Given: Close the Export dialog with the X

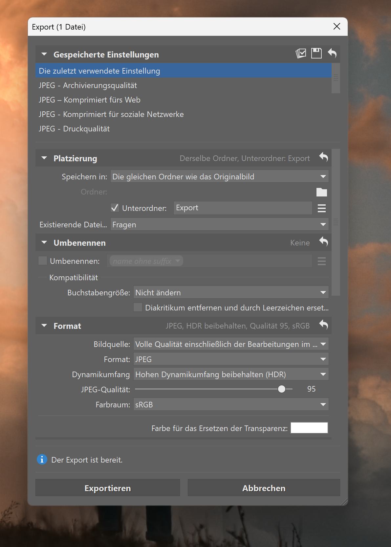Looking at the screenshot, I should point(337,27).
